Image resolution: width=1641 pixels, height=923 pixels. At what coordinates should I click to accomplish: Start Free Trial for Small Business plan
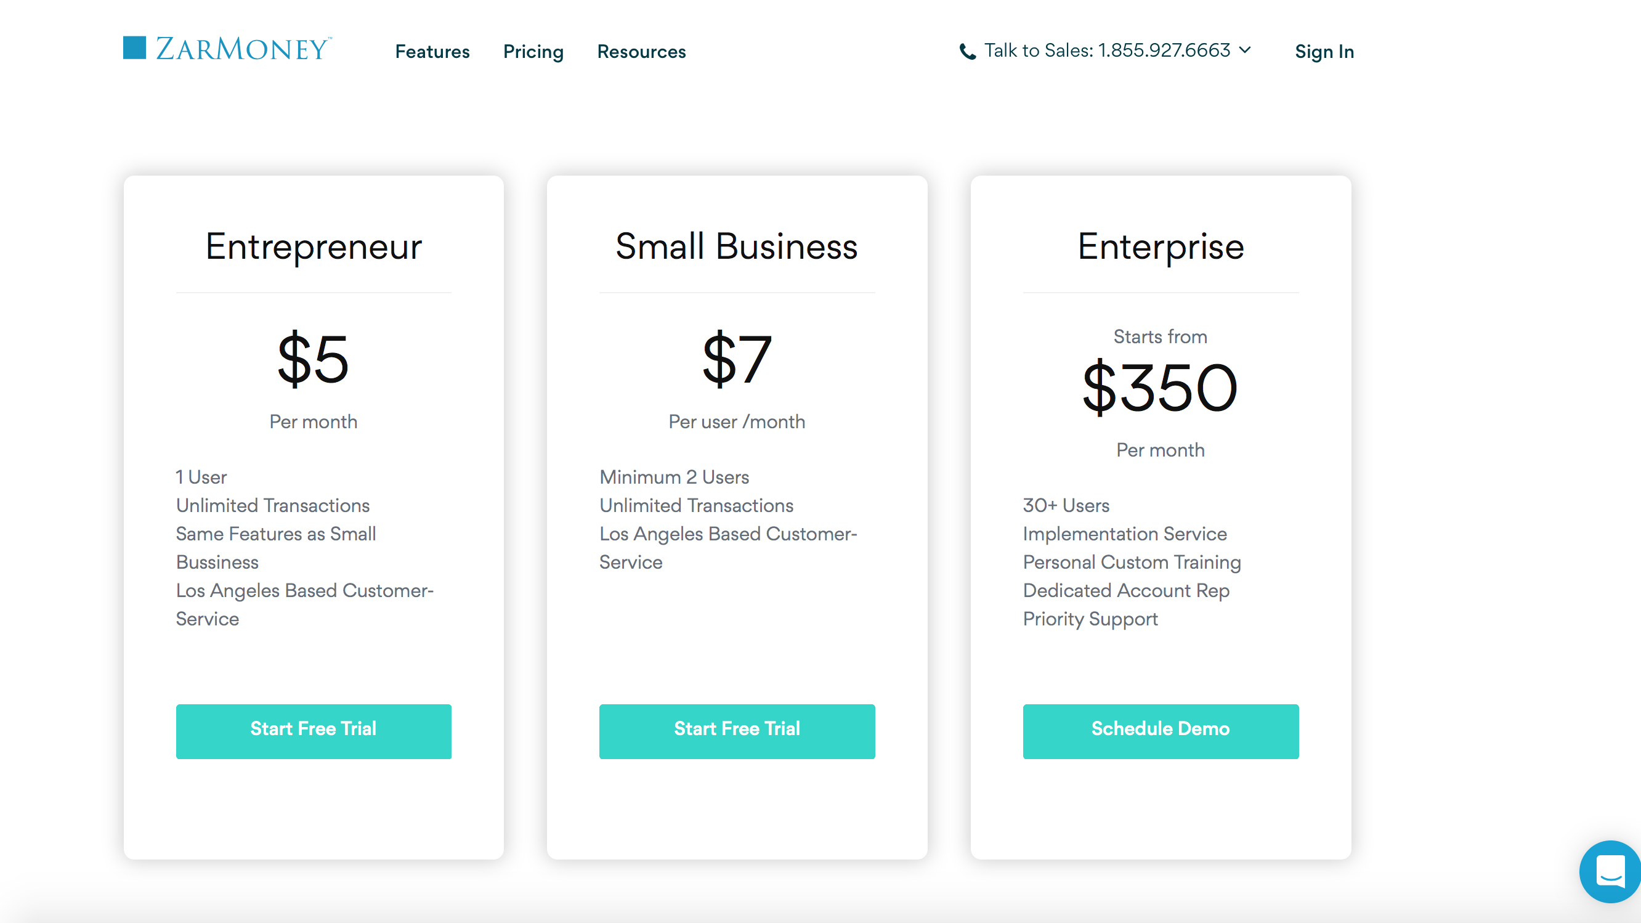736,730
